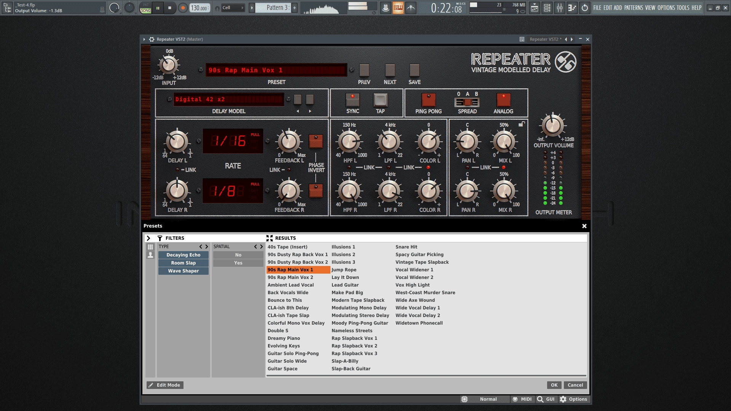731x411 pixels.
Task: Toggle Phase Invert for left channel
Action: tap(316, 141)
